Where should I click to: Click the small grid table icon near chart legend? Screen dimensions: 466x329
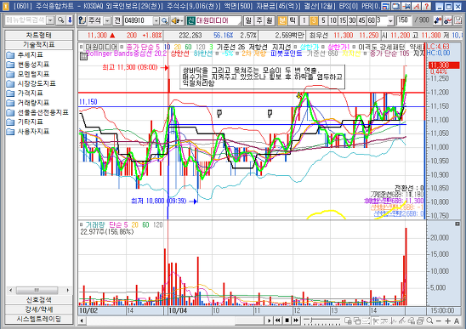[83, 55]
